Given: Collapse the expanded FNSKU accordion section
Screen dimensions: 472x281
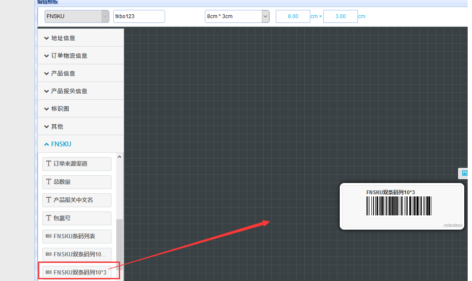Looking at the screenshot, I should (x=81, y=144).
